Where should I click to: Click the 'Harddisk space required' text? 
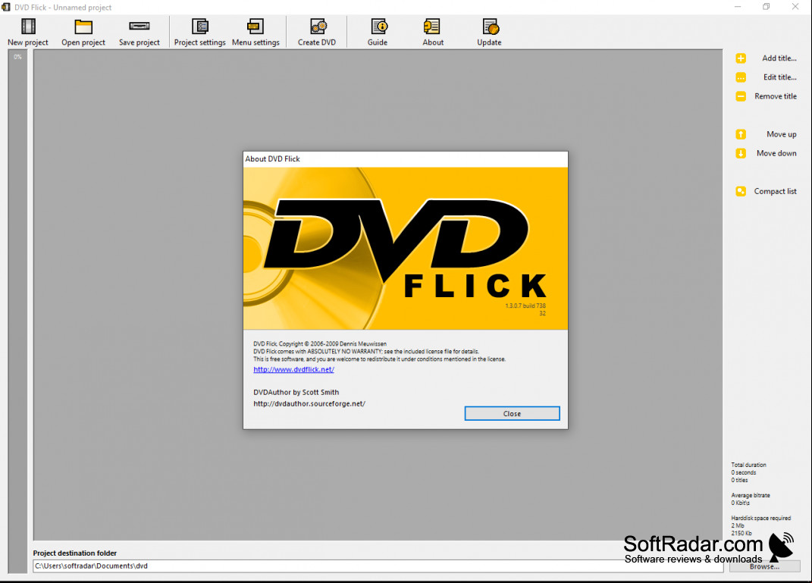coord(760,519)
